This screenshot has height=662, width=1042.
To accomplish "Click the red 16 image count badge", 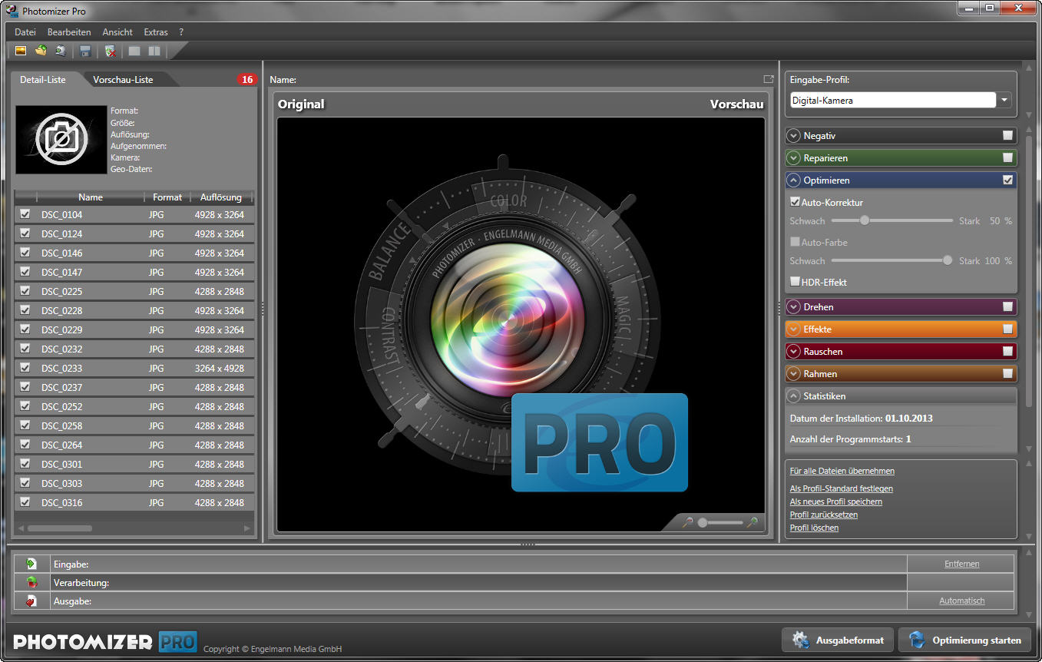I will tap(246, 80).
